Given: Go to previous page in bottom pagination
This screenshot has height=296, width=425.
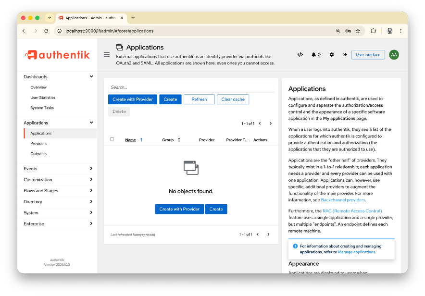Looking at the screenshot, I should click(x=258, y=234).
